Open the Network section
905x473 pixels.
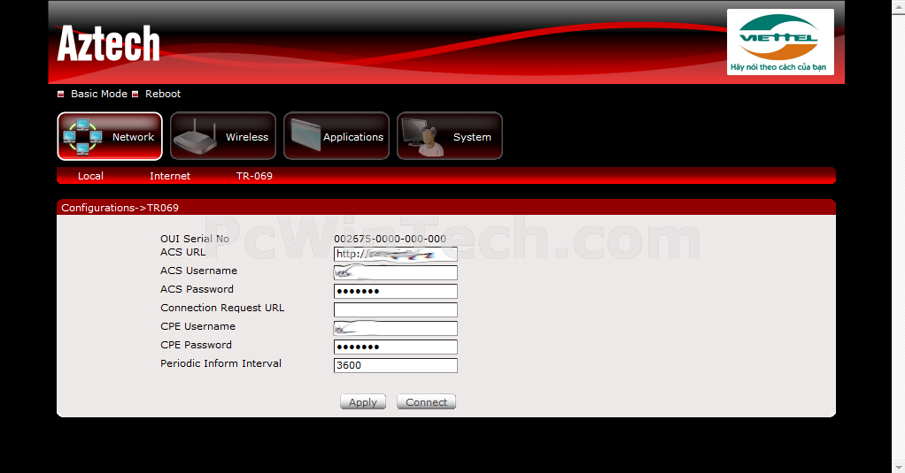(x=110, y=136)
